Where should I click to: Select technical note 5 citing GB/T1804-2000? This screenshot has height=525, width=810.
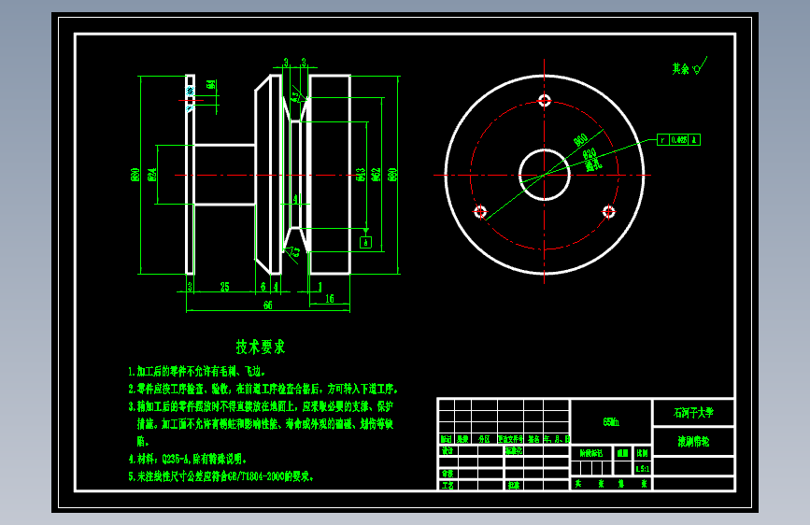click(221, 475)
